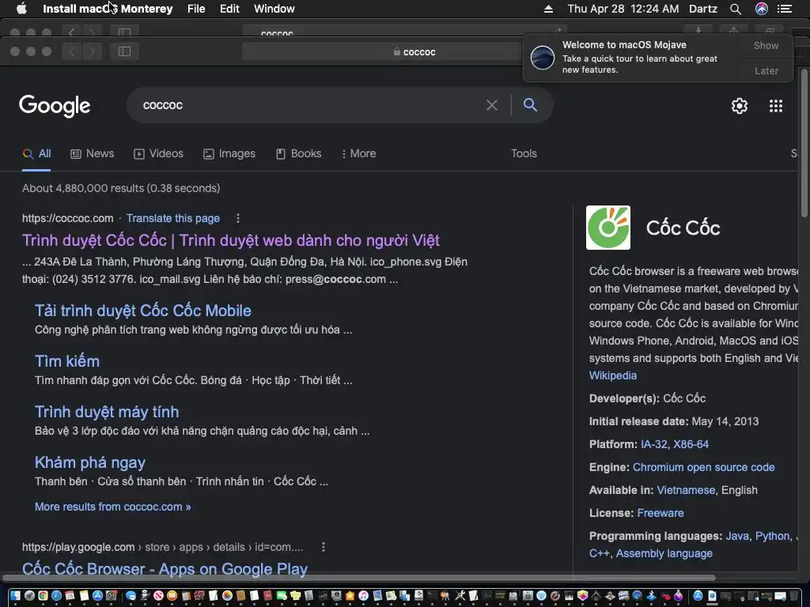Open Safari from the Dock
The width and height of the screenshot is (810, 607).
coord(56,596)
